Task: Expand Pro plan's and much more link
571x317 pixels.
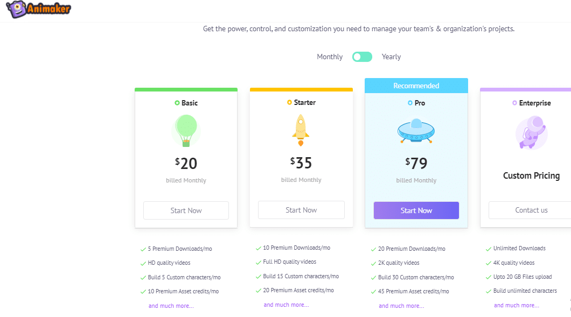Action: pyautogui.click(x=401, y=305)
